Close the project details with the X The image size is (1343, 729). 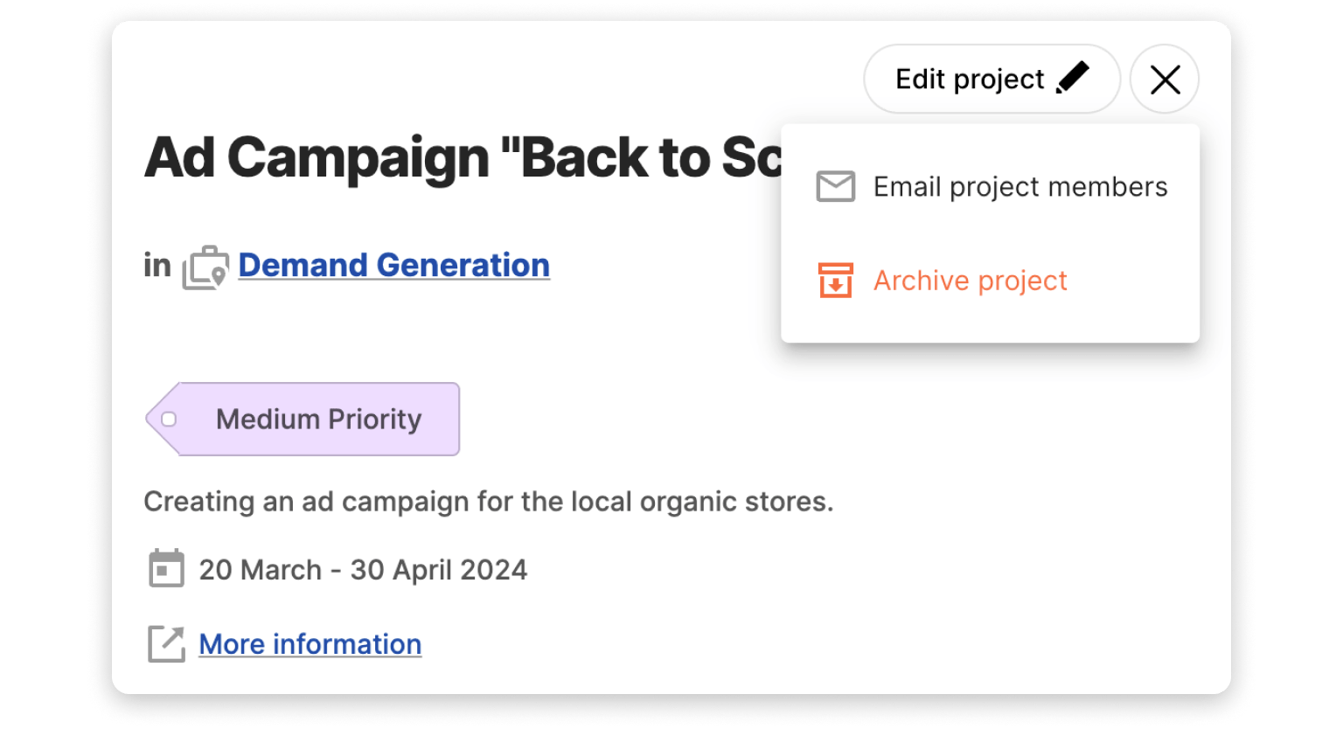coord(1165,80)
